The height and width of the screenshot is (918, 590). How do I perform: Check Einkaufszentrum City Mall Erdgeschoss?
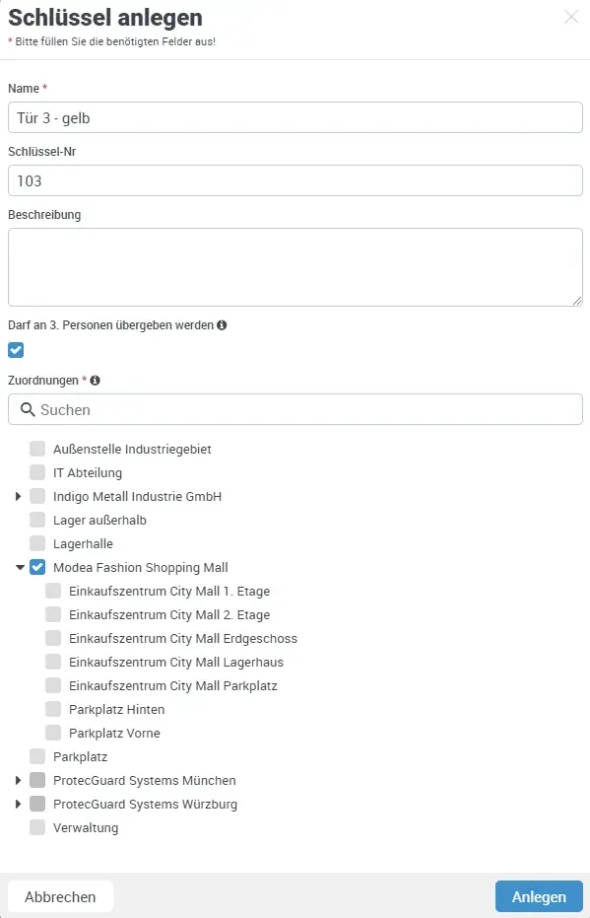(52, 638)
